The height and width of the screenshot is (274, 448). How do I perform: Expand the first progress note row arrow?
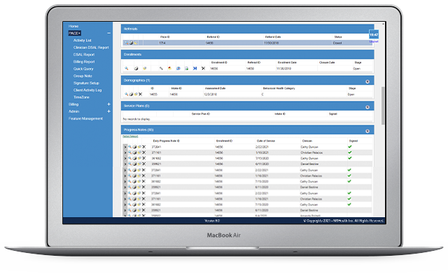(125, 146)
